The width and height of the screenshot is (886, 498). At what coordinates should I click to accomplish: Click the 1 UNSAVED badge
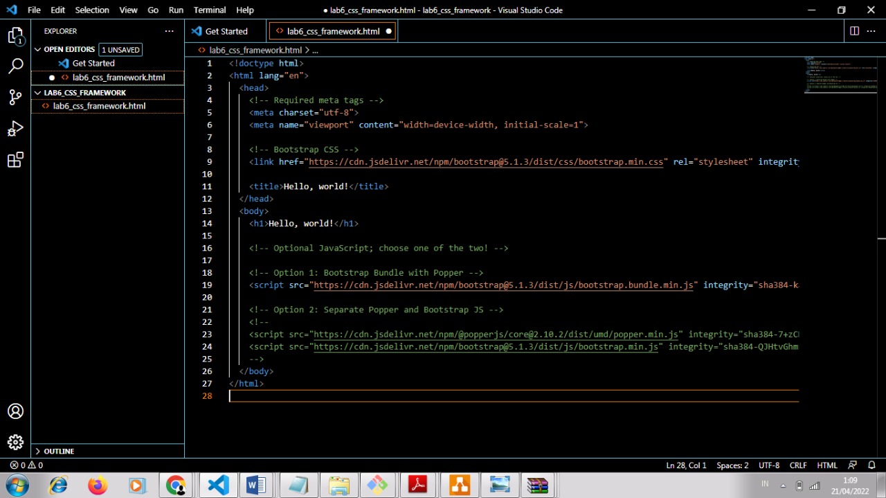coord(120,50)
